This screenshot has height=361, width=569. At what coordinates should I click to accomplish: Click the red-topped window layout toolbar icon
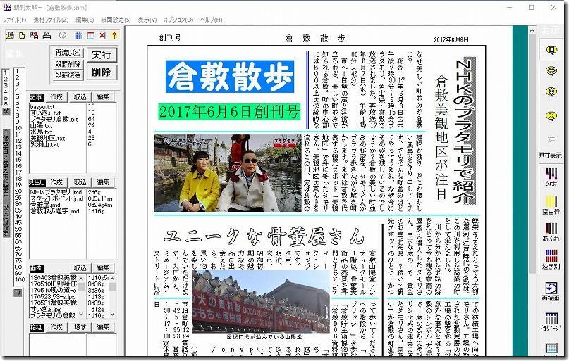91,35
